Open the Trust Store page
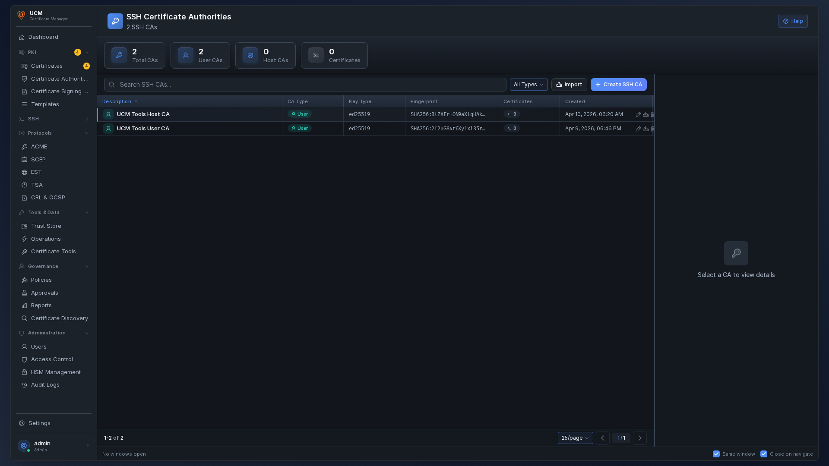The image size is (829, 466). (x=46, y=226)
